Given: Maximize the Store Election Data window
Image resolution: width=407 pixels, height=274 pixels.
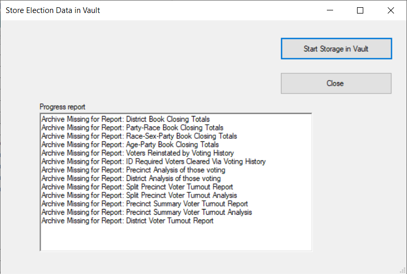Looking at the screenshot, I should coord(360,10).
